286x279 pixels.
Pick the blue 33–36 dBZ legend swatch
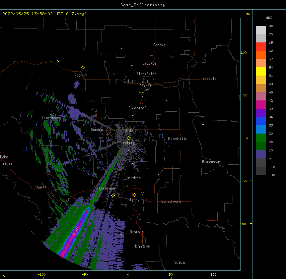[261, 121]
